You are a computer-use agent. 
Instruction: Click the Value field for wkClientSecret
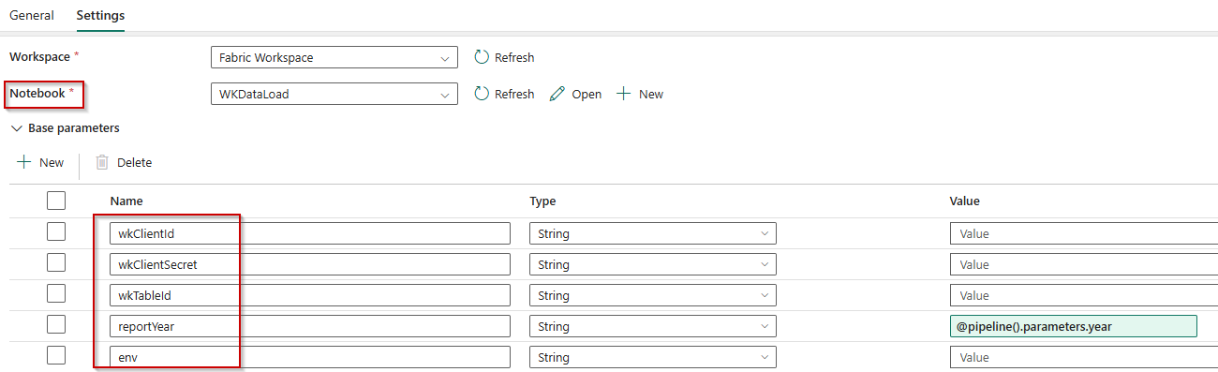pyautogui.click(x=1084, y=264)
